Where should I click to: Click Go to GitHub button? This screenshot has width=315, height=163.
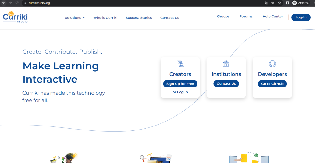[273, 84]
